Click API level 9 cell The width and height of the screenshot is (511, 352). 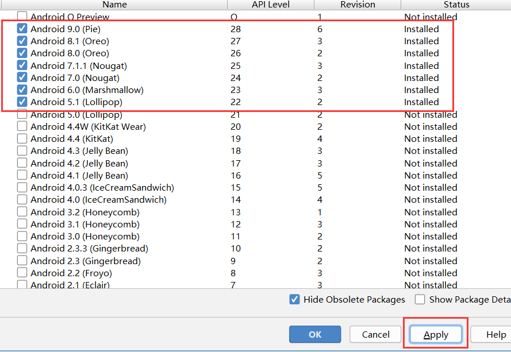(233, 261)
